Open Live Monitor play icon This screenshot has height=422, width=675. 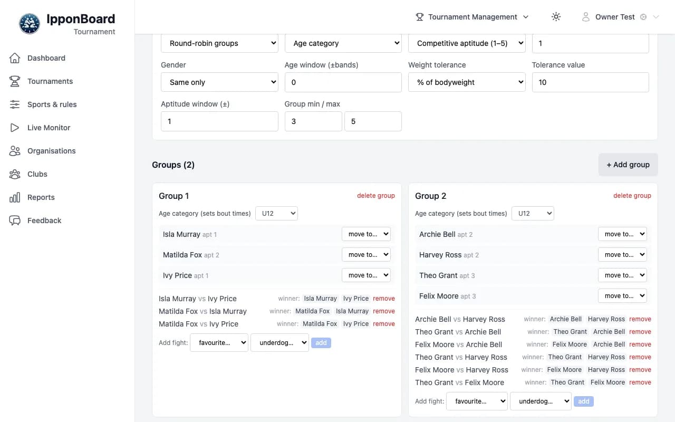pos(15,128)
